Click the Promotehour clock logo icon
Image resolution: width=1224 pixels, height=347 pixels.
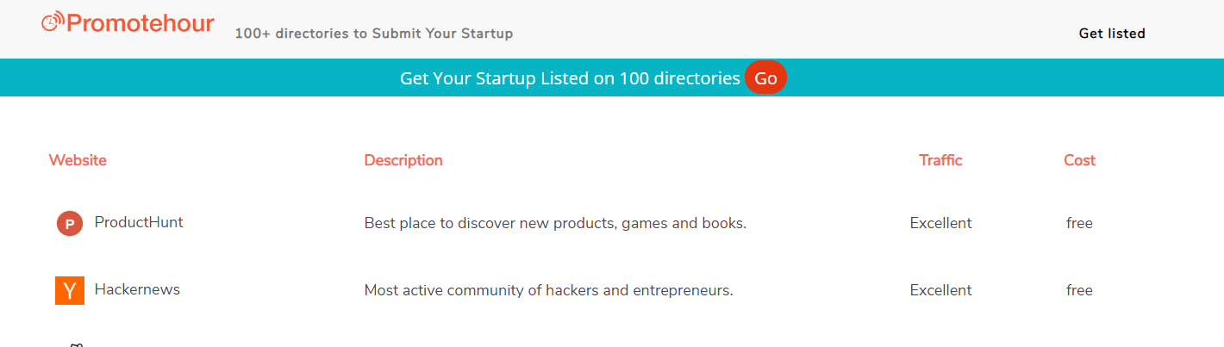[53, 23]
